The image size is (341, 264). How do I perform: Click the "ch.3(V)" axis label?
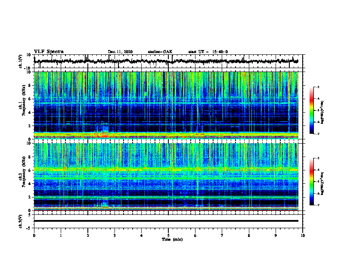point(20,221)
